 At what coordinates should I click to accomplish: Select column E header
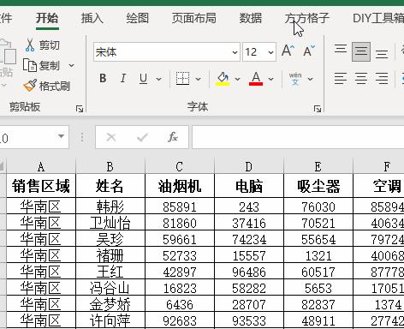[318, 166]
